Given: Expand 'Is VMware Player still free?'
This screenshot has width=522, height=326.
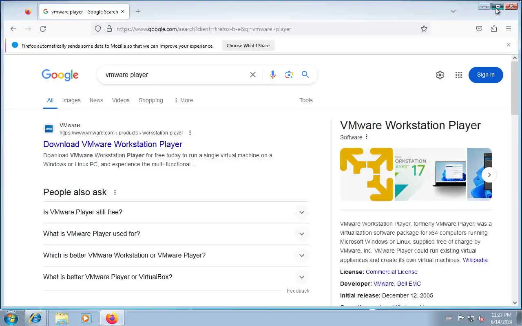Looking at the screenshot, I should [x=176, y=212].
